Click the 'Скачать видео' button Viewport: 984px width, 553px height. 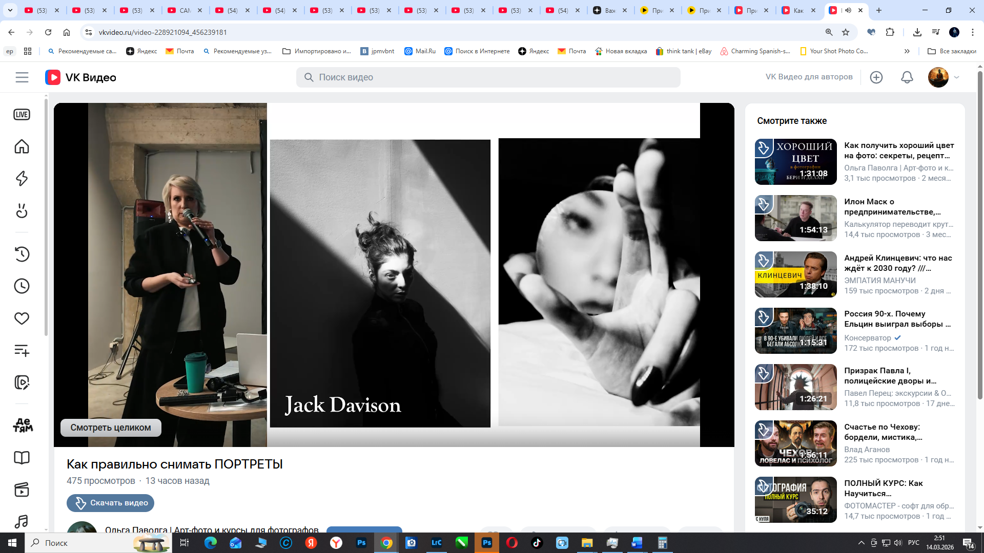click(110, 503)
